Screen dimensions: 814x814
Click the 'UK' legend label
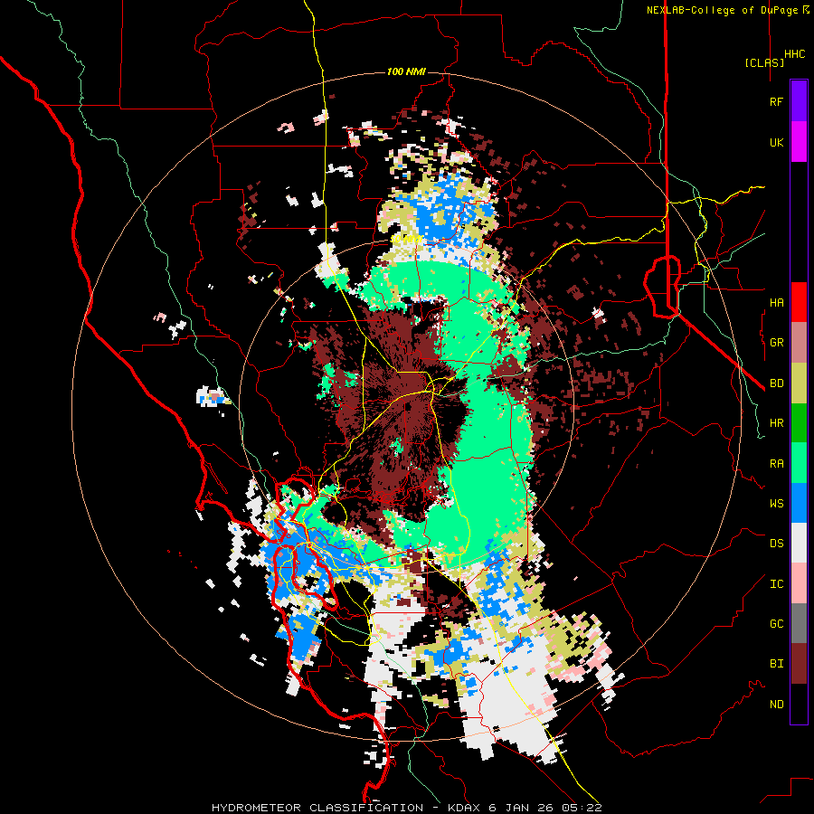click(776, 142)
